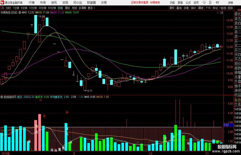Switch to 15分钟 period
241x155 pixels.
click(x=33, y=8)
